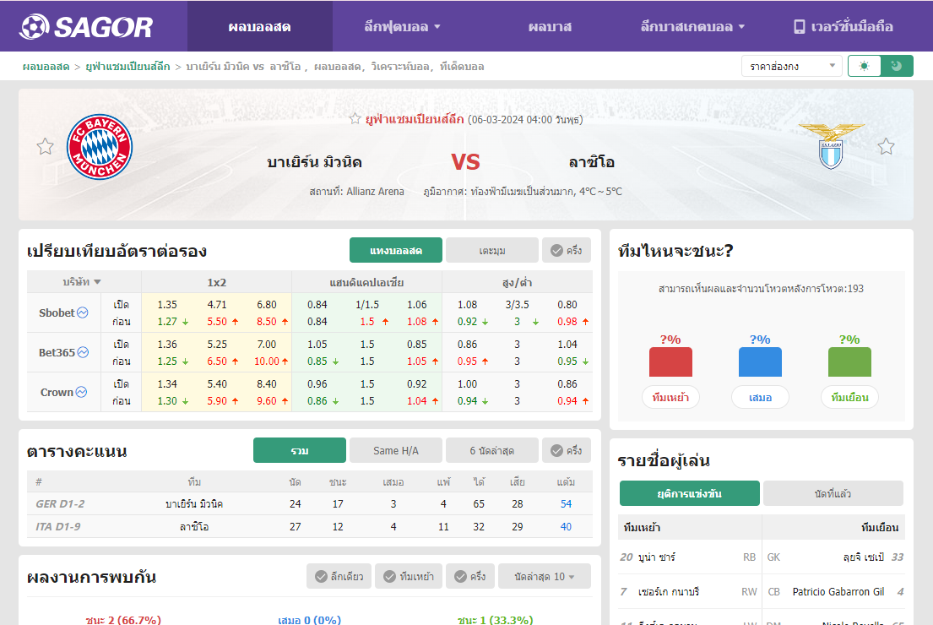Open the Bet365 odds trend icon

[x=84, y=352]
